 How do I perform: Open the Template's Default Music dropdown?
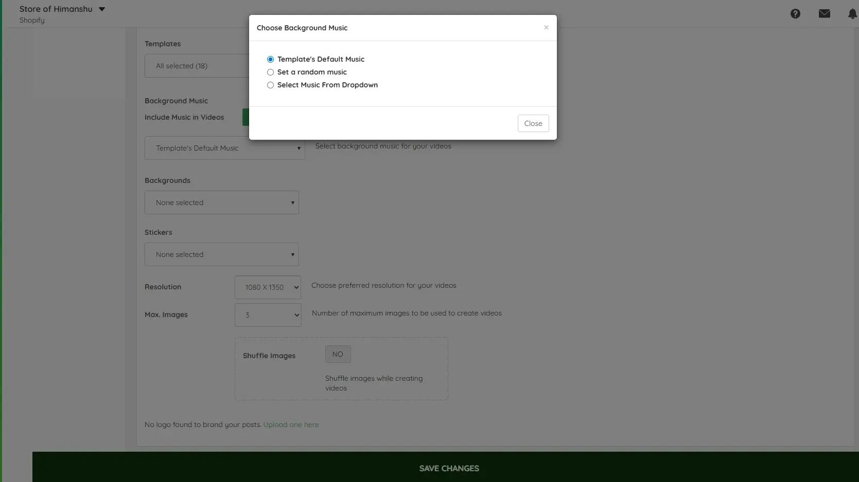[x=224, y=148]
